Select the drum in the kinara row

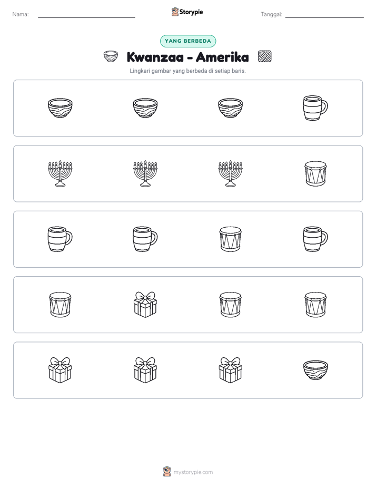tap(315, 173)
